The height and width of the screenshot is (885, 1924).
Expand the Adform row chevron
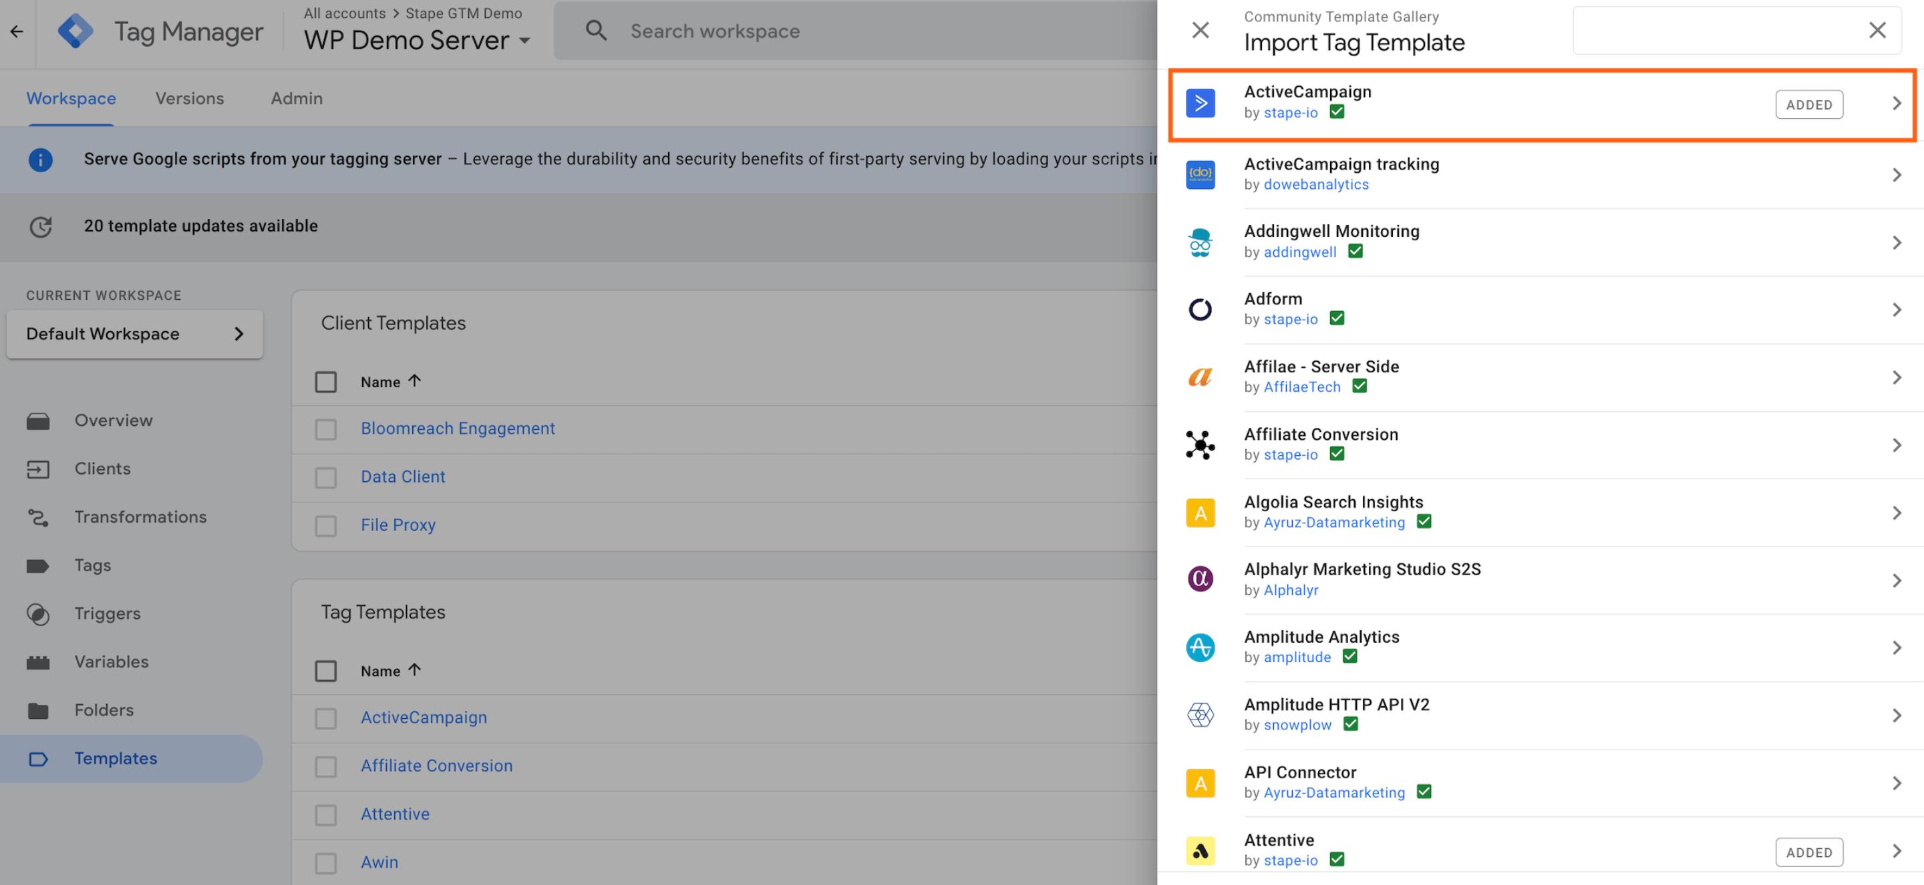pyautogui.click(x=1897, y=310)
